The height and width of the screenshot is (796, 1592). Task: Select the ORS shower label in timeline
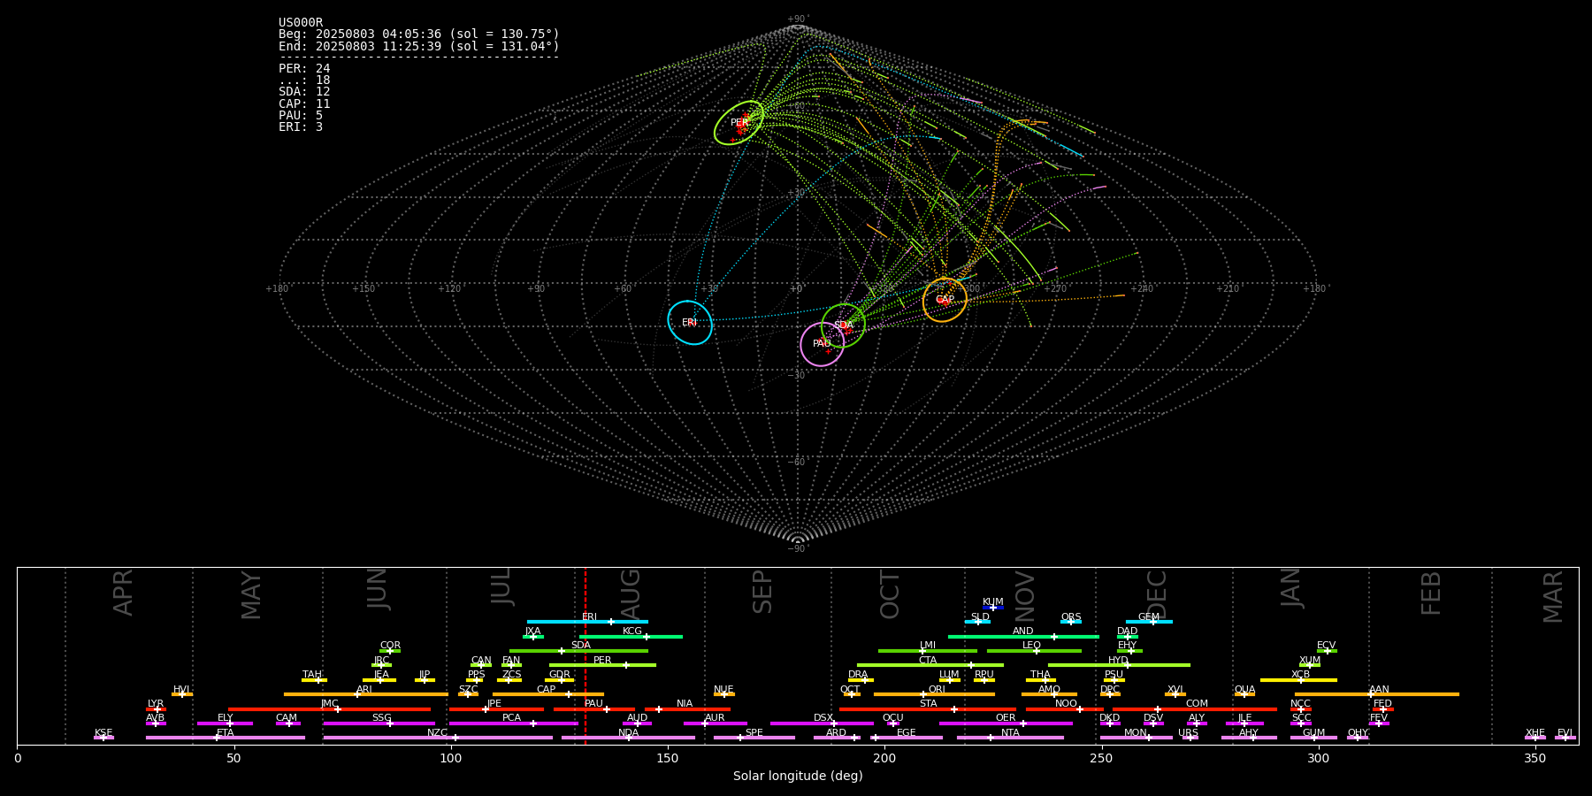pyautogui.click(x=1071, y=617)
